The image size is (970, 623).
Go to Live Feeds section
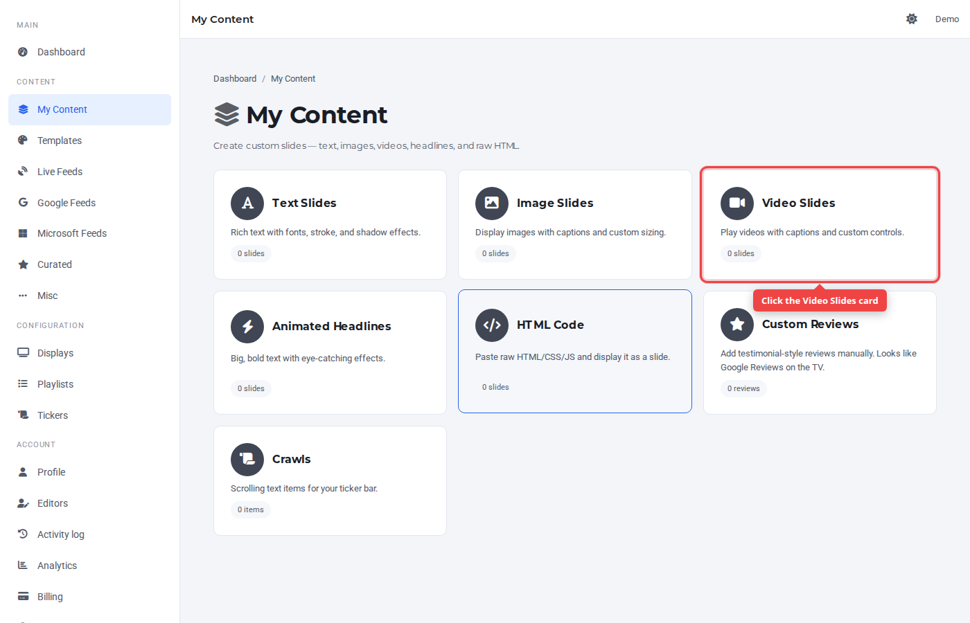pyautogui.click(x=89, y=172)
